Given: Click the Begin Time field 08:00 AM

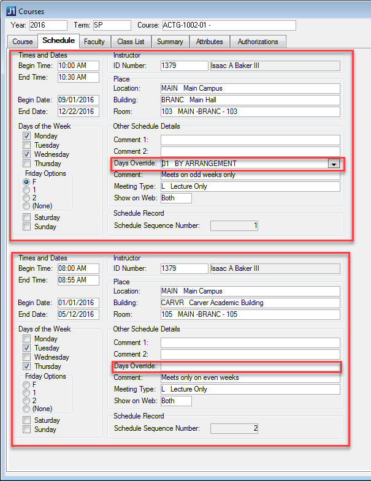Looking at the screenshot, I should click(x=78, y=268).
